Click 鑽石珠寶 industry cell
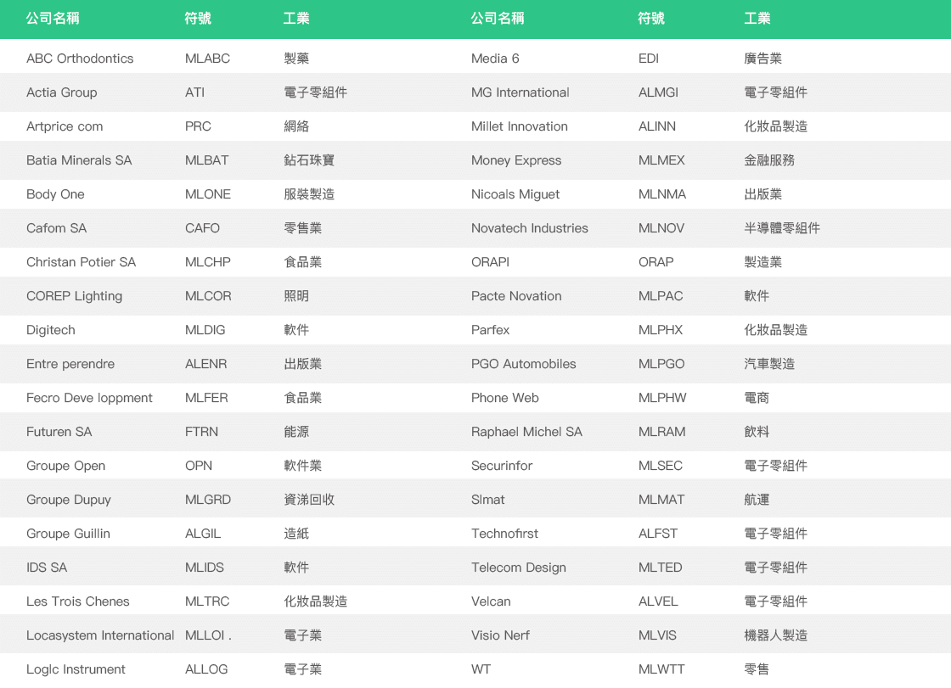This screenshot has height=688, width=951. tap(309, 160)
